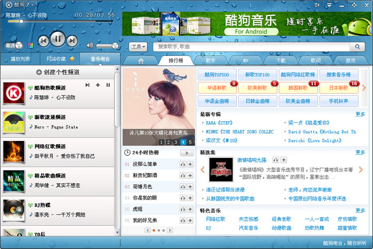Select the 音乐电台 panel tab

click(100, 59)
